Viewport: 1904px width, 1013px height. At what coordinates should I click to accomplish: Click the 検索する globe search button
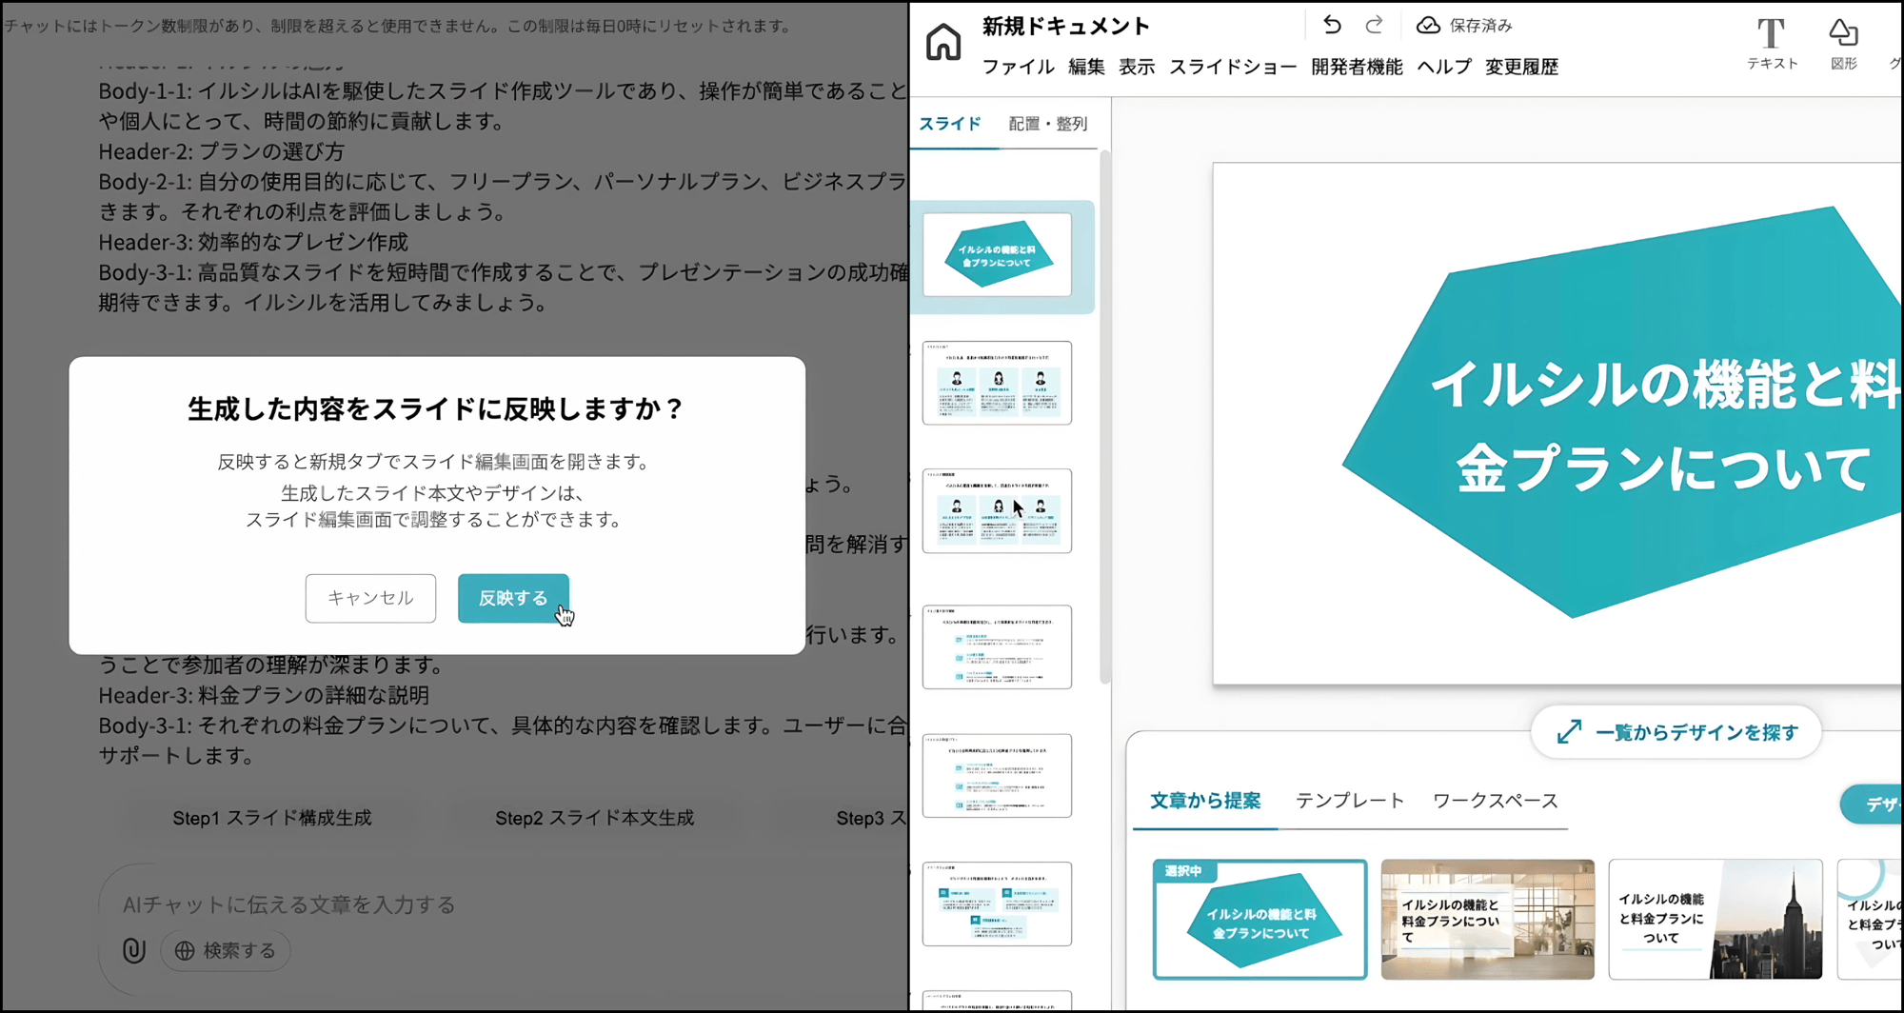click(226, 950)
